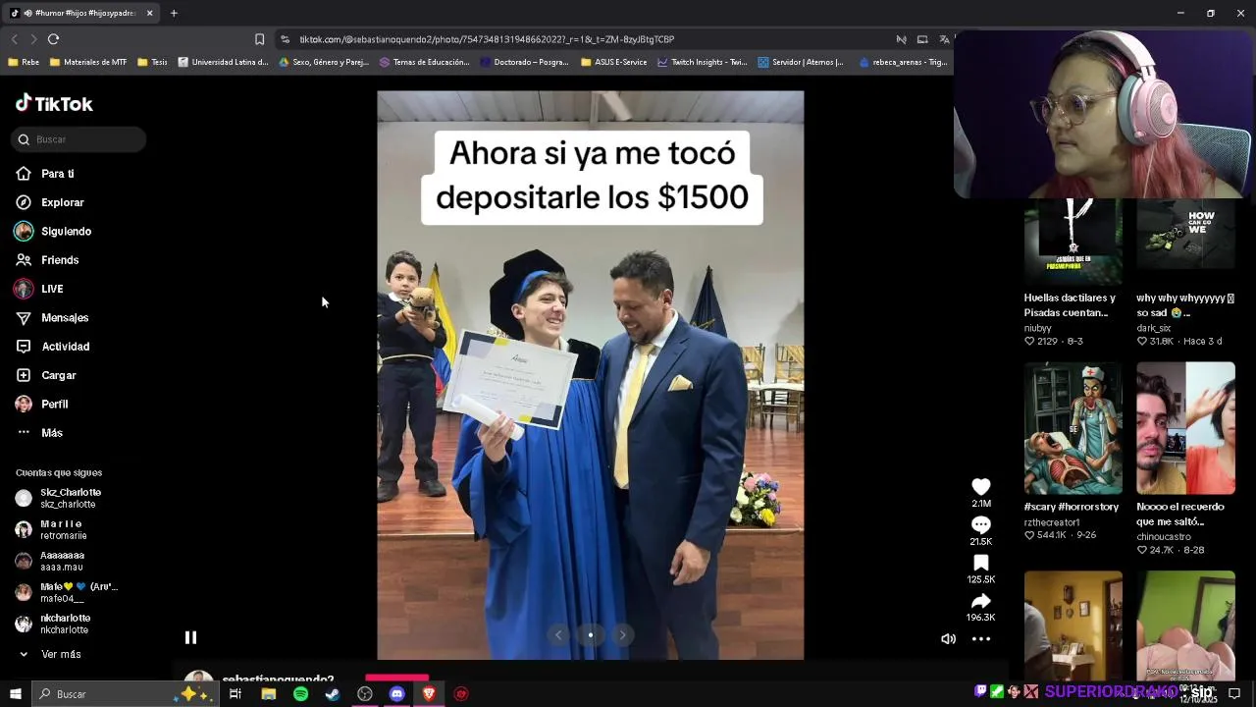Open the Cargar upload page
1256x707 pixels.
(x=58, y=375)
